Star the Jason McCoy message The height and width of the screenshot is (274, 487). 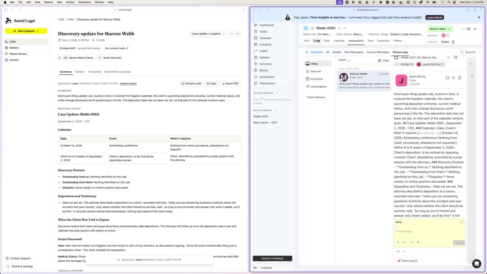453,78
